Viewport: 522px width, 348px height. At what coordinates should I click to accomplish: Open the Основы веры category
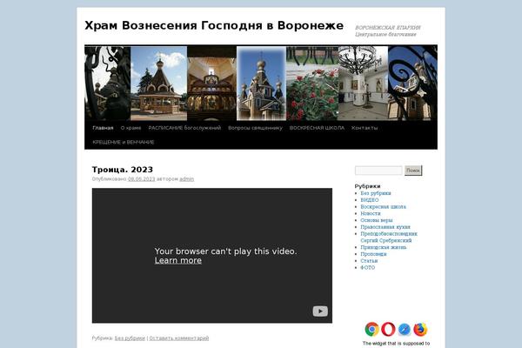pos(377,220)
